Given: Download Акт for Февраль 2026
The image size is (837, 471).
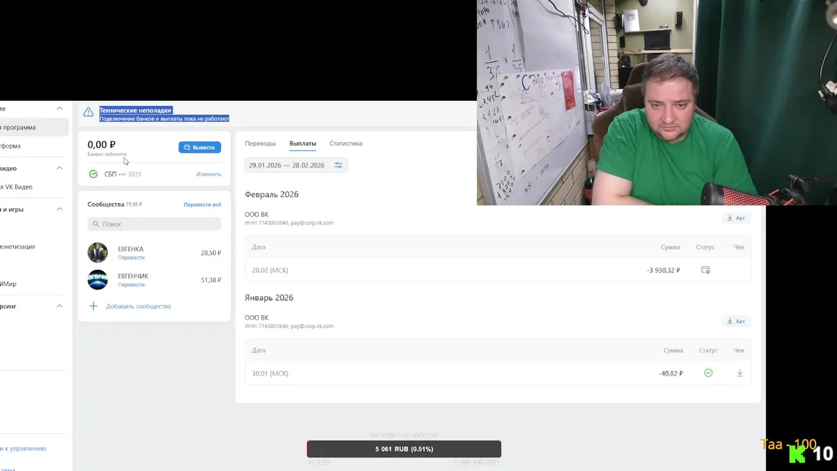Looking at the screenshot, I should coord(736,218).
